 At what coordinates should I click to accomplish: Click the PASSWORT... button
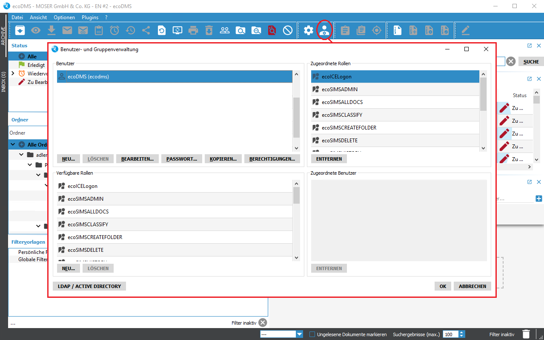tap(182, 159)
